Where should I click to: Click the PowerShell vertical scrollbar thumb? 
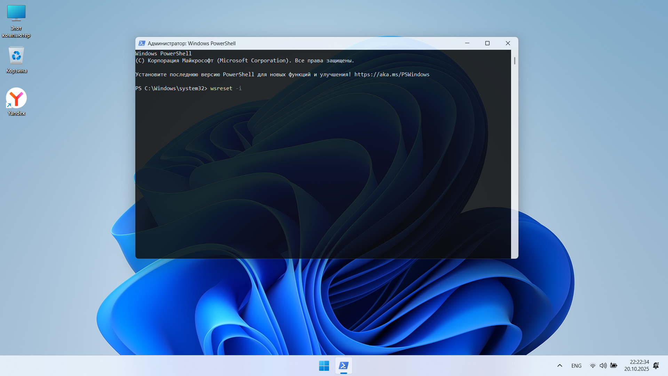point(515,61)
